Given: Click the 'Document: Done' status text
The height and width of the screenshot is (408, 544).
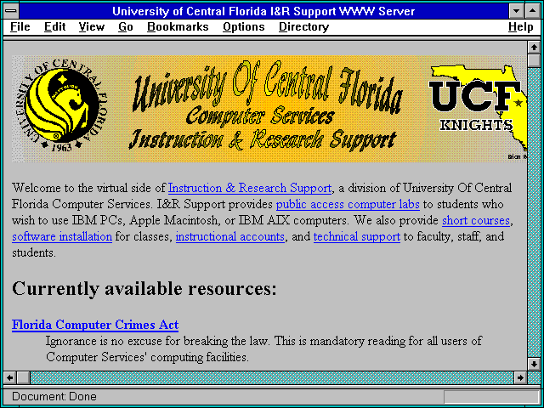Looking at the screenshot, I should [54, 397].
